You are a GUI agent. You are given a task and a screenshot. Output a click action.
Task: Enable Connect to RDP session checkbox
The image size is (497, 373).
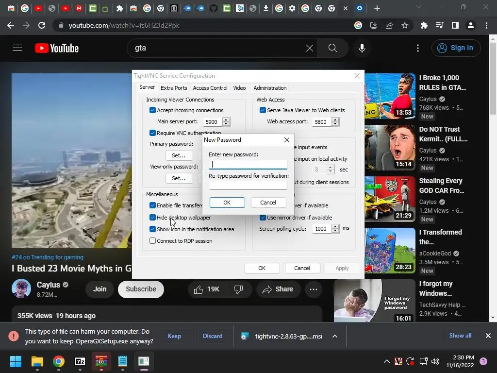click(152, 241)
